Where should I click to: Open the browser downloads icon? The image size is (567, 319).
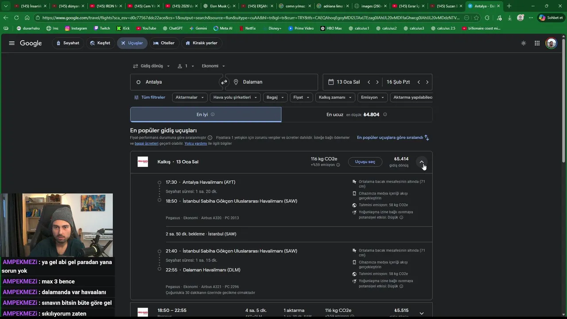coord(509,18)
